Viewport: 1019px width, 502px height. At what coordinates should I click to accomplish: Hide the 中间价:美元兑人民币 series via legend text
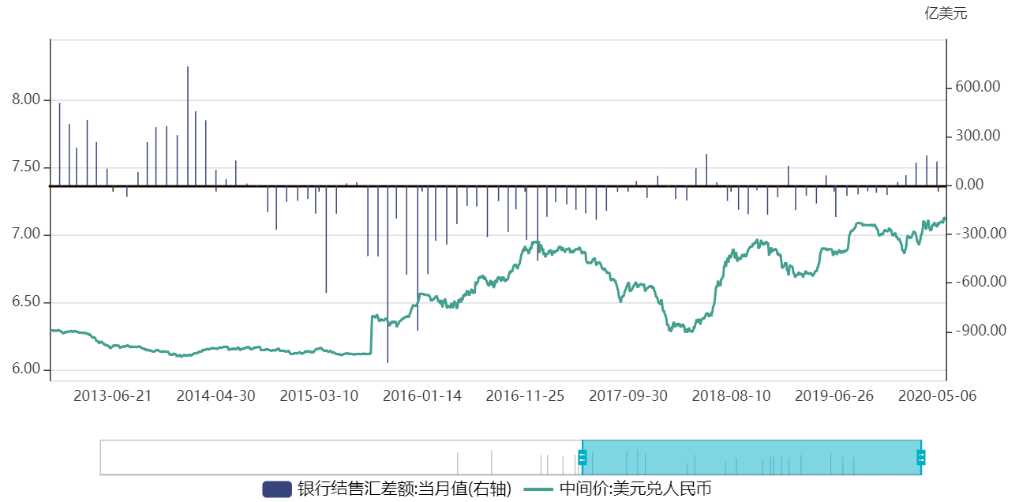click(x=635, y=489)
